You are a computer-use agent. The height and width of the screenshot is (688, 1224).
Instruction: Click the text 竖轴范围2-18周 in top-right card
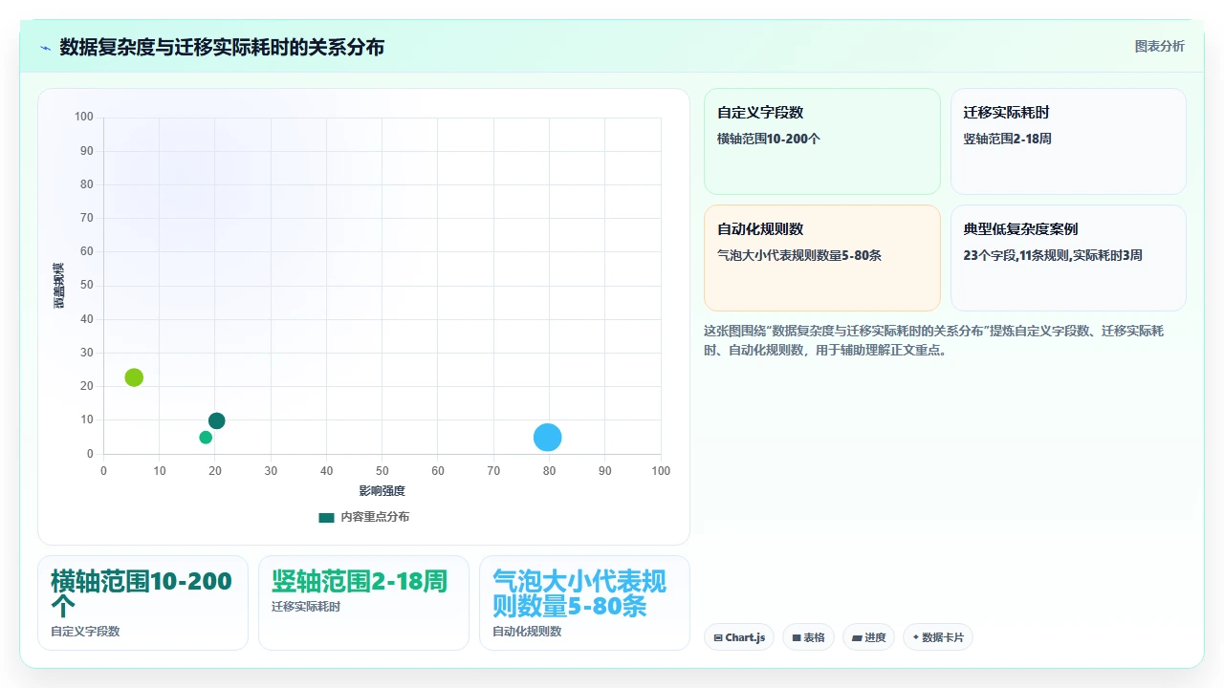[1008, 139]
